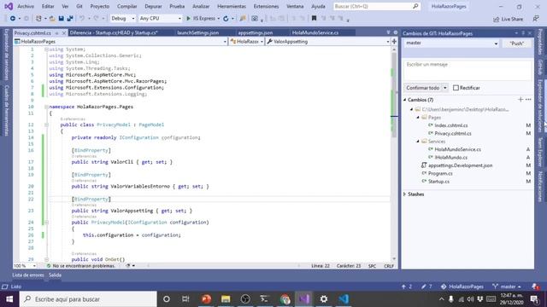Open the Visual Studio Code taskbar icon

344,299
